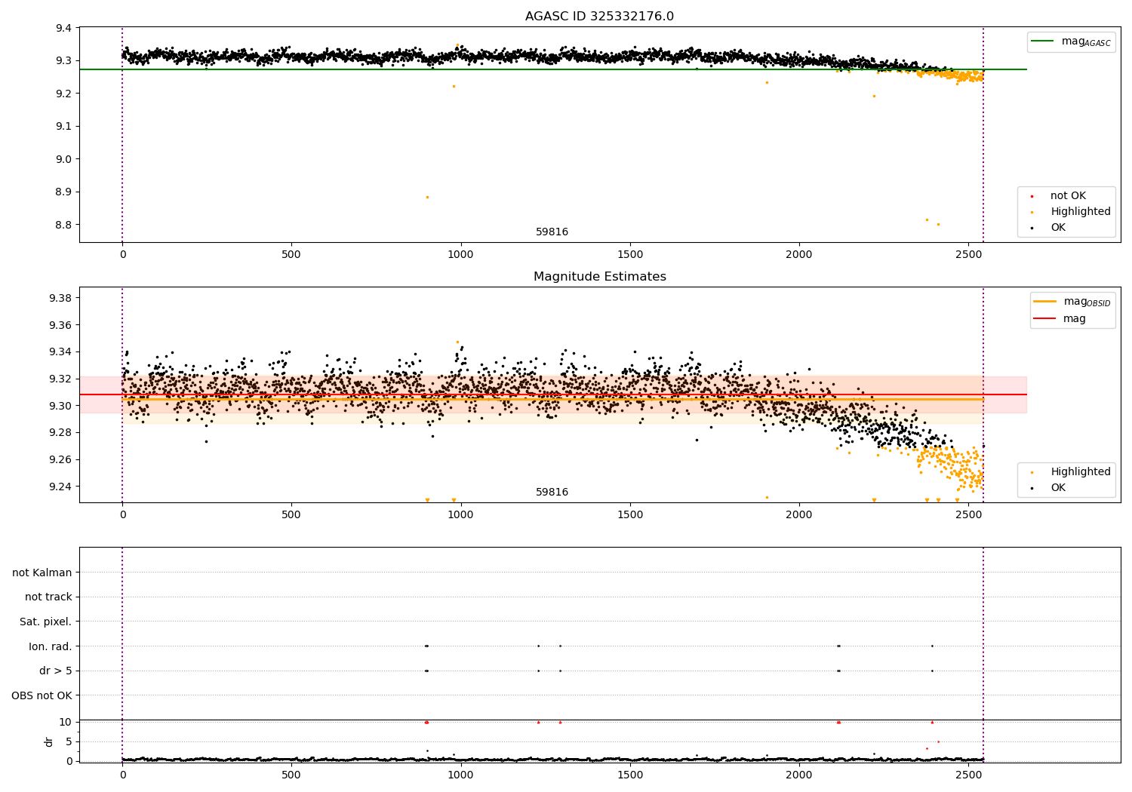Select the 'Sat. pixel.' row label

click(x=46, y=622)
